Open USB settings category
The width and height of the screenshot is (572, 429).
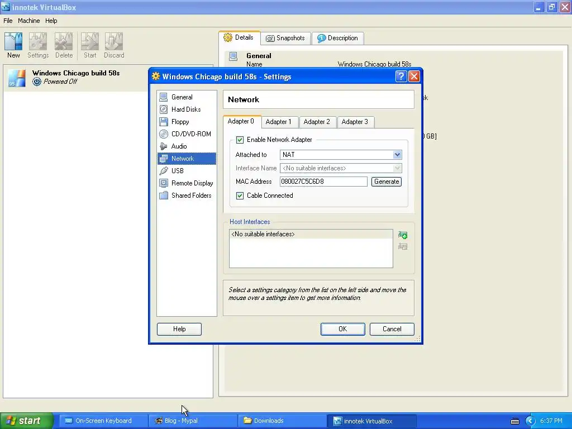(187, 171)
